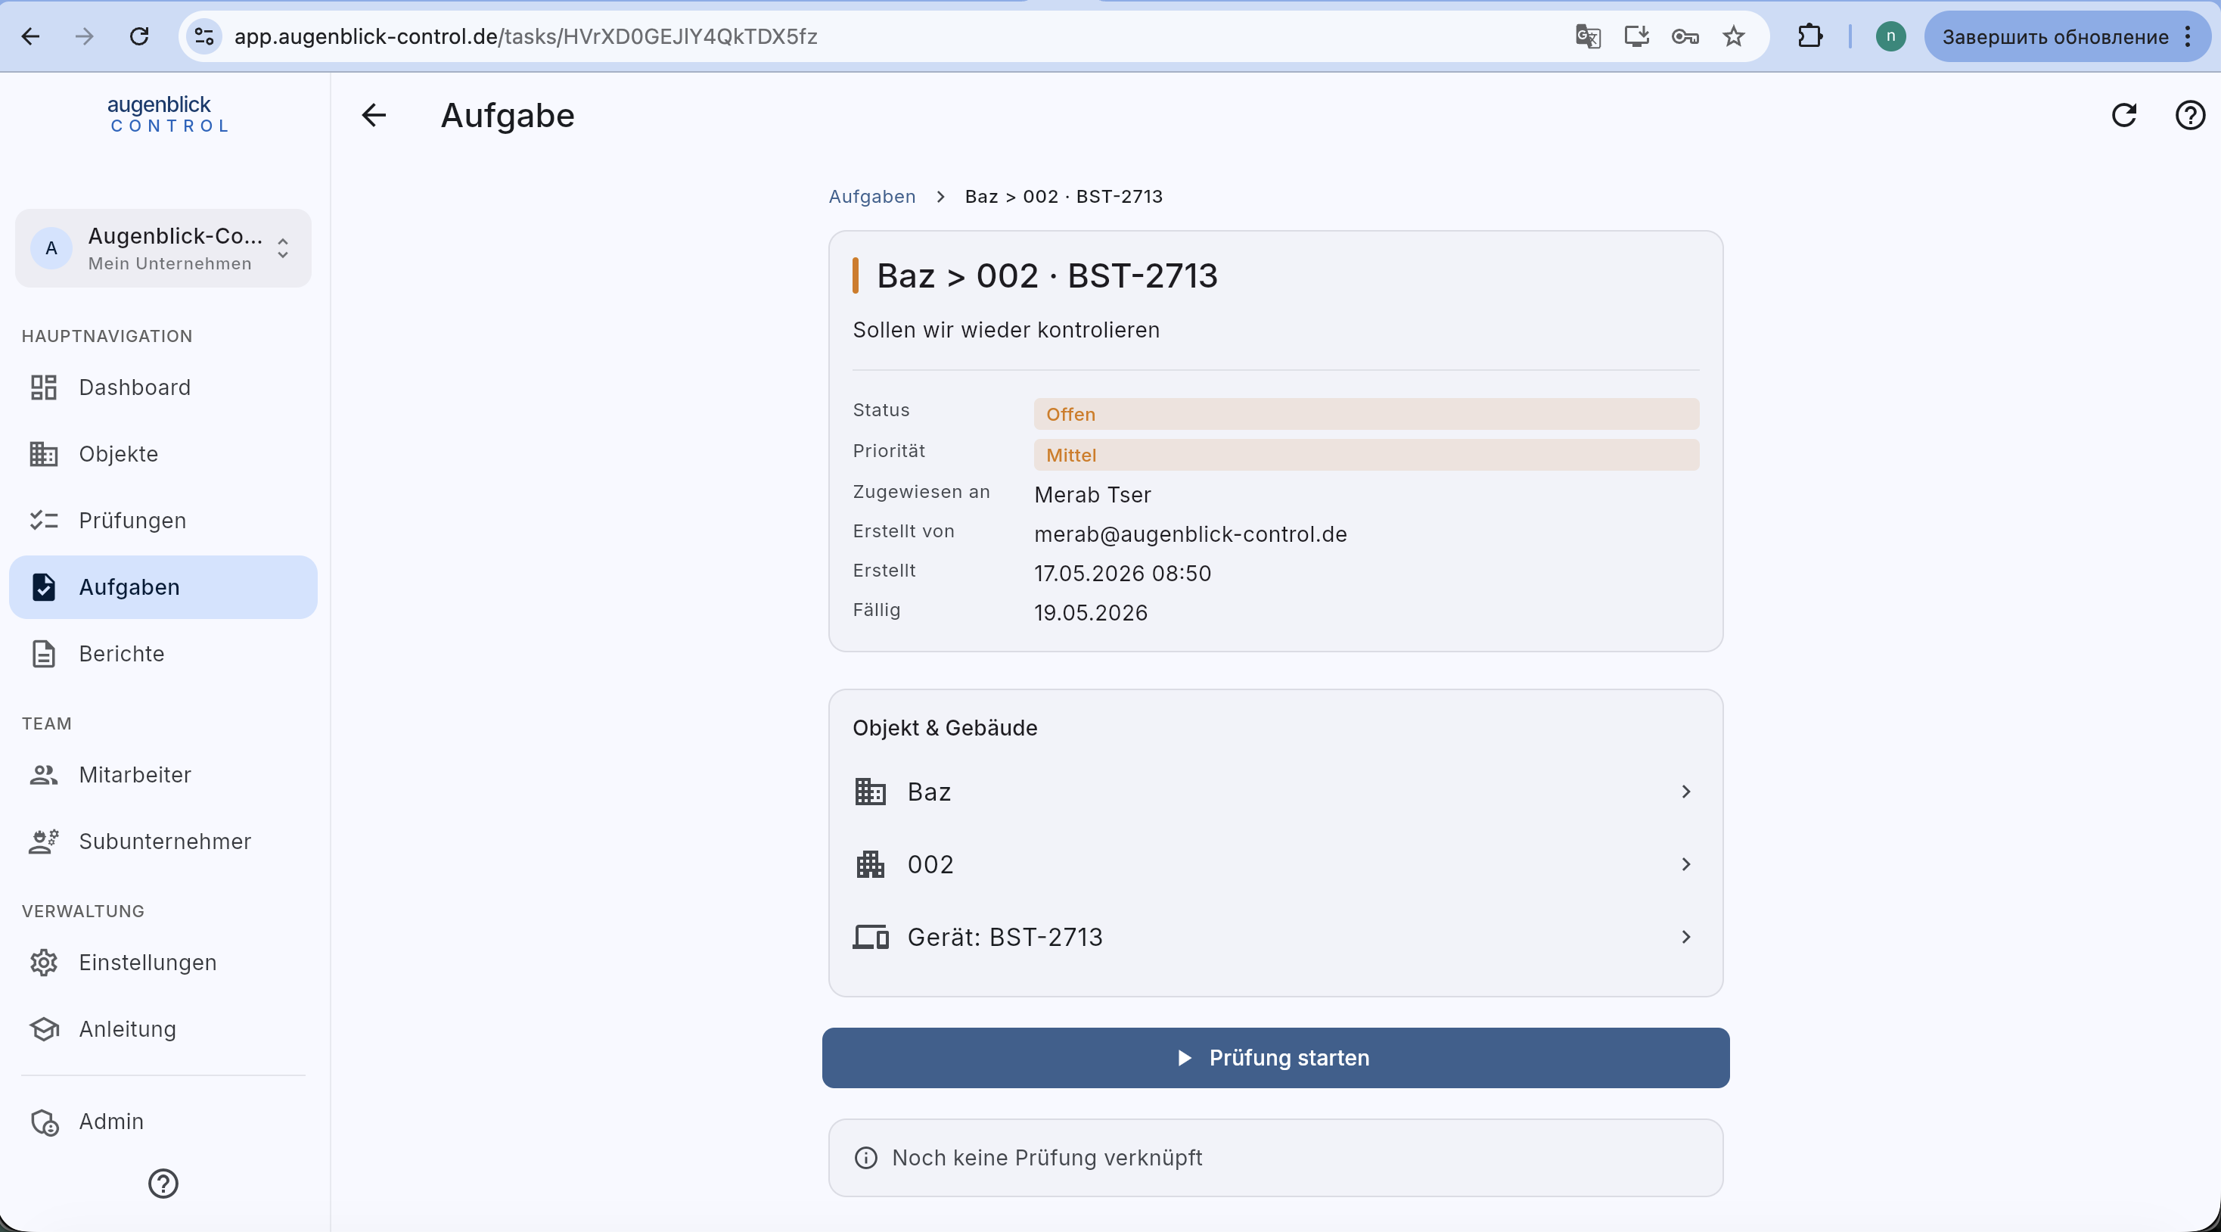Click the Google Translate icon in the address bar
The width and height of the screenshot is (2221, 1232).
[x=1587, y=36]
